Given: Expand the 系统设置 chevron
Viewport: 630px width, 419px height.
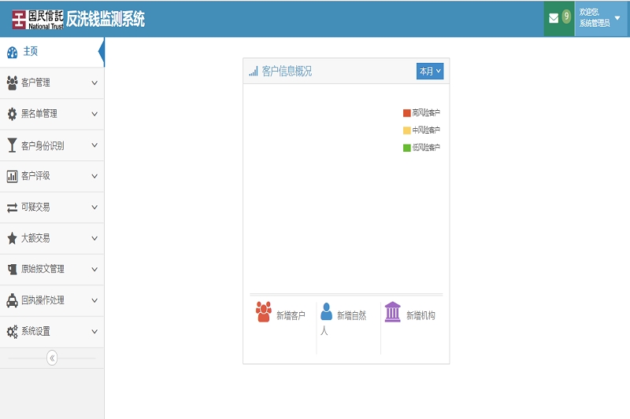Looking at the screenshot, I should (94, 332).
